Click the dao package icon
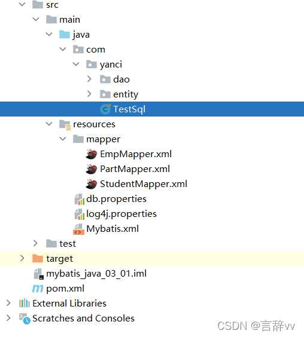Screen dimensions: 304x337 point(105,79)
